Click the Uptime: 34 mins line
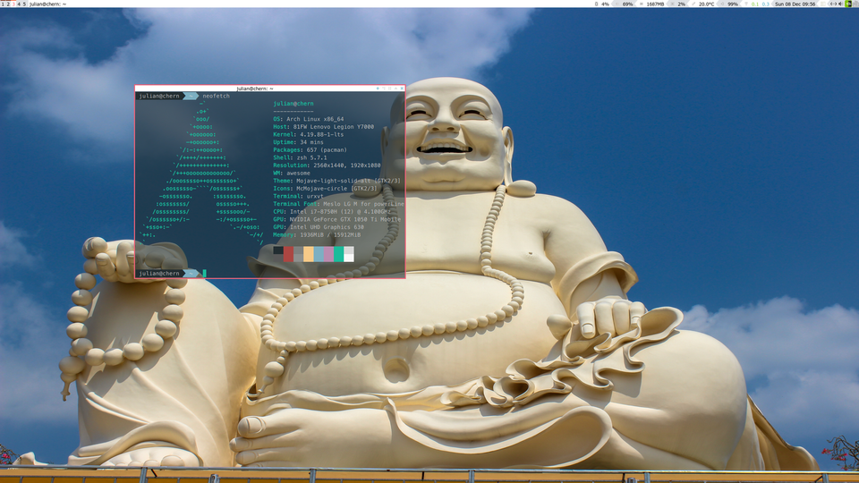This screenshot has height=483, width=859. point(298,142)
